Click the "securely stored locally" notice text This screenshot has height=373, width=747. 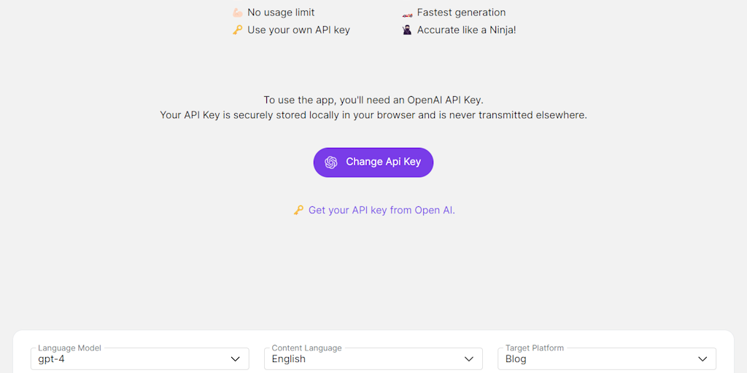(x=373, y=115)
